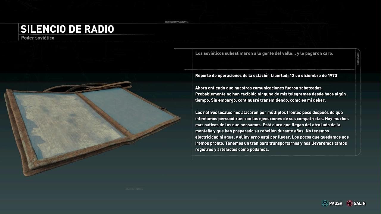Click the 'Reporte de operaciones' heading line
Viewport: 381px width, 214px height.
coord(266,75)
